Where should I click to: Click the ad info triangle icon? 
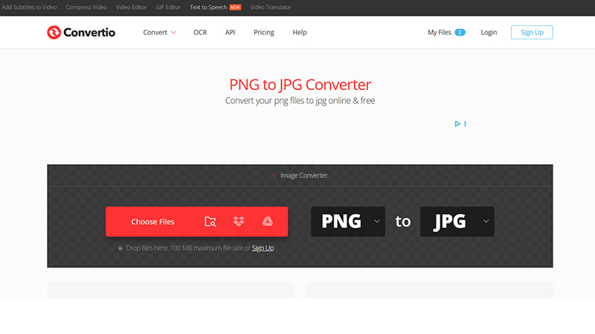point(457,124)
